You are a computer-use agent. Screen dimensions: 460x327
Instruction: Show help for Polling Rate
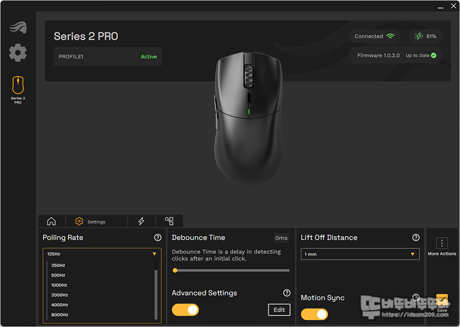point(158,238)
